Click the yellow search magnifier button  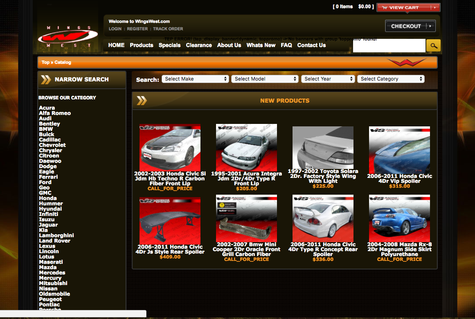[x=433, y=45]
